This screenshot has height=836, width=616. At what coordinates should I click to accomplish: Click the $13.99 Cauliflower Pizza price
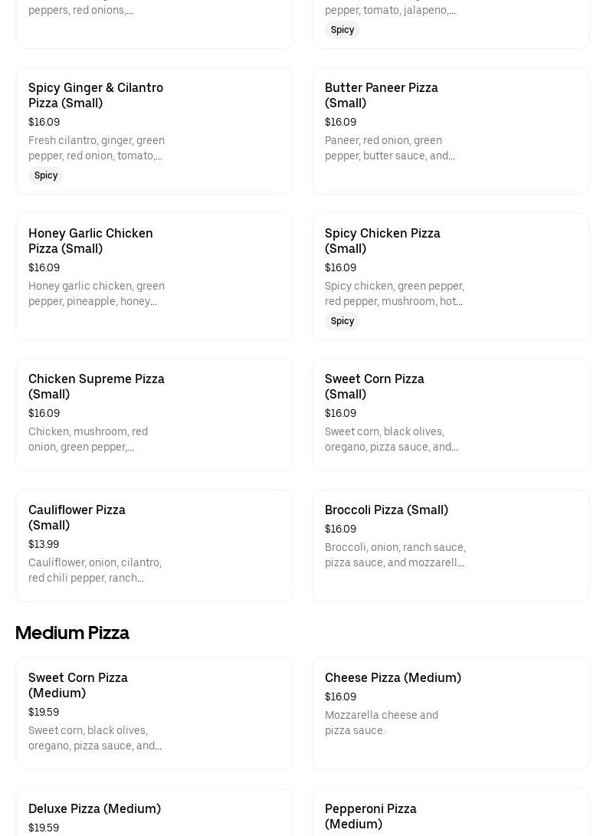(44, 544)
